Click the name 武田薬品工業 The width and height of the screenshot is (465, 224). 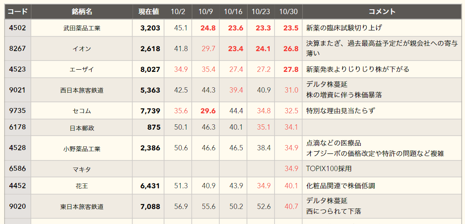click(82, 28)
